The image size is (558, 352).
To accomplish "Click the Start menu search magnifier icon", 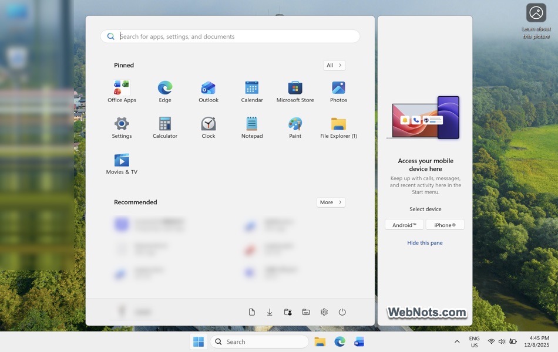I will click(110, 36).
